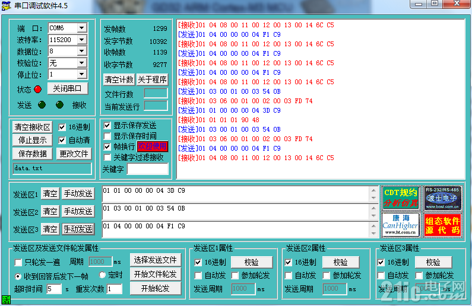The image size is (472, 306).
Task: Click the app icon in title bar
Action: [x=6, y=5]
